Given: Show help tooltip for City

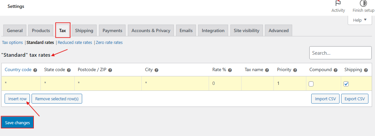Looking at the screenshot, I should point(156,70).
